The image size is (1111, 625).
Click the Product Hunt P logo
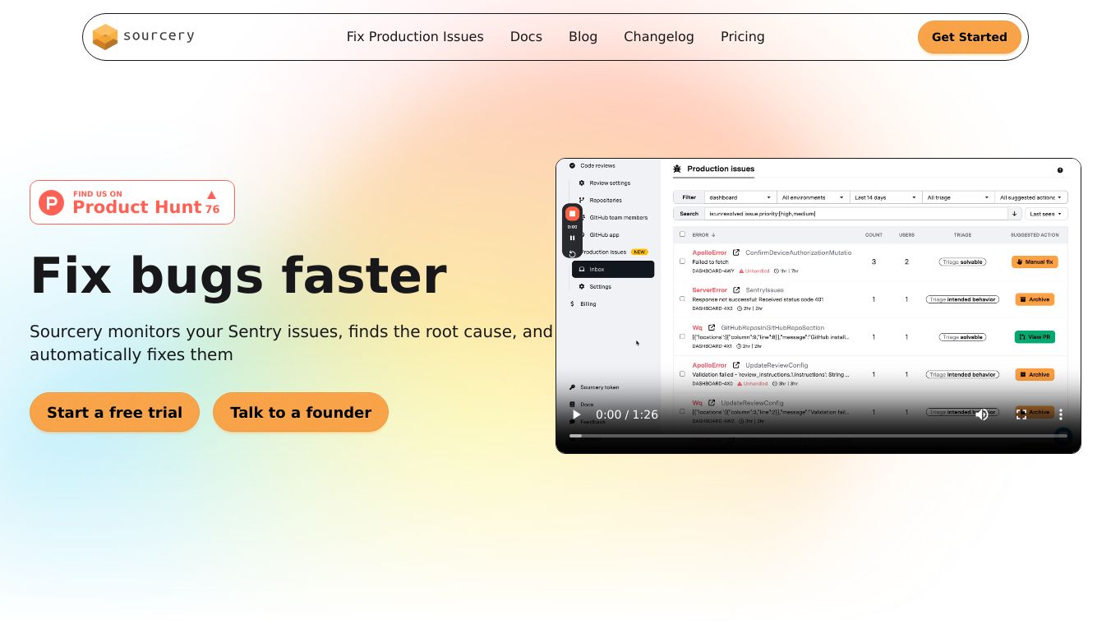click(x=51, y=202)
